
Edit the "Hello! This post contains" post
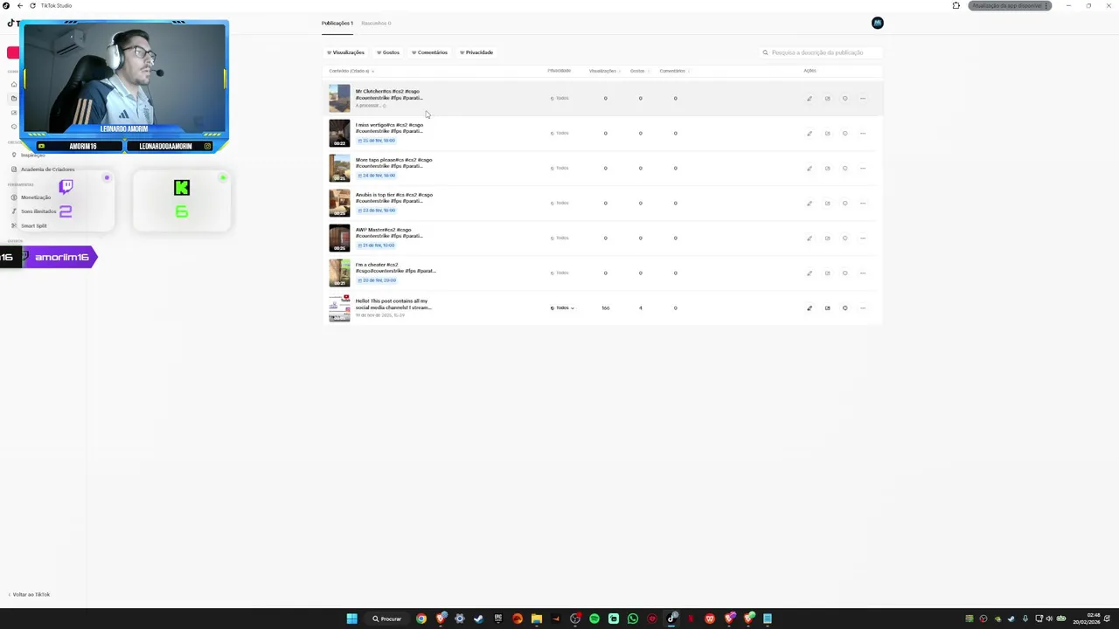coord(810,308)
